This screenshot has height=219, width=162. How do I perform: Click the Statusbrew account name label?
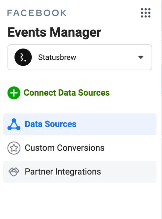pos(57,57)
